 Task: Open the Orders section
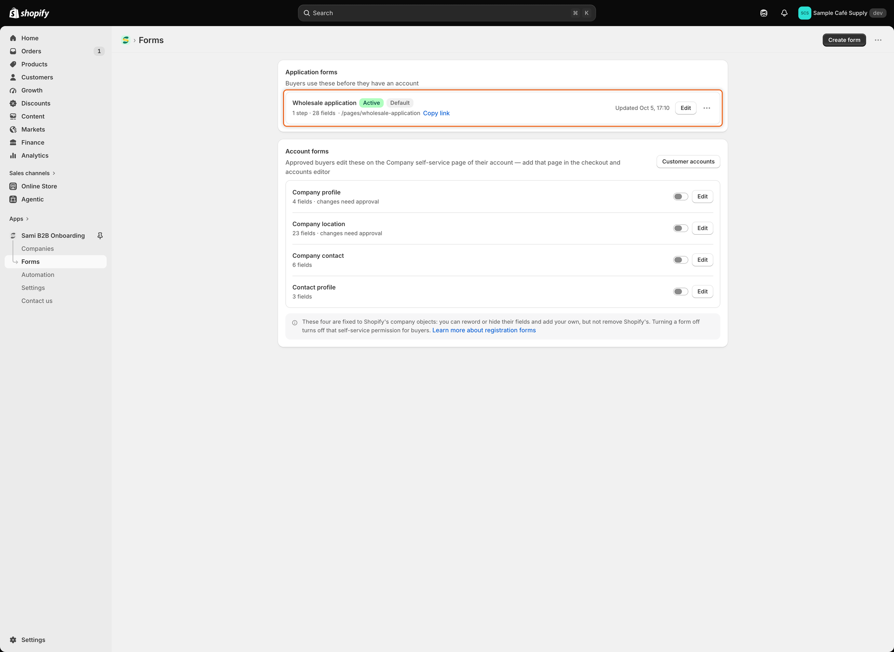(56, 51)
